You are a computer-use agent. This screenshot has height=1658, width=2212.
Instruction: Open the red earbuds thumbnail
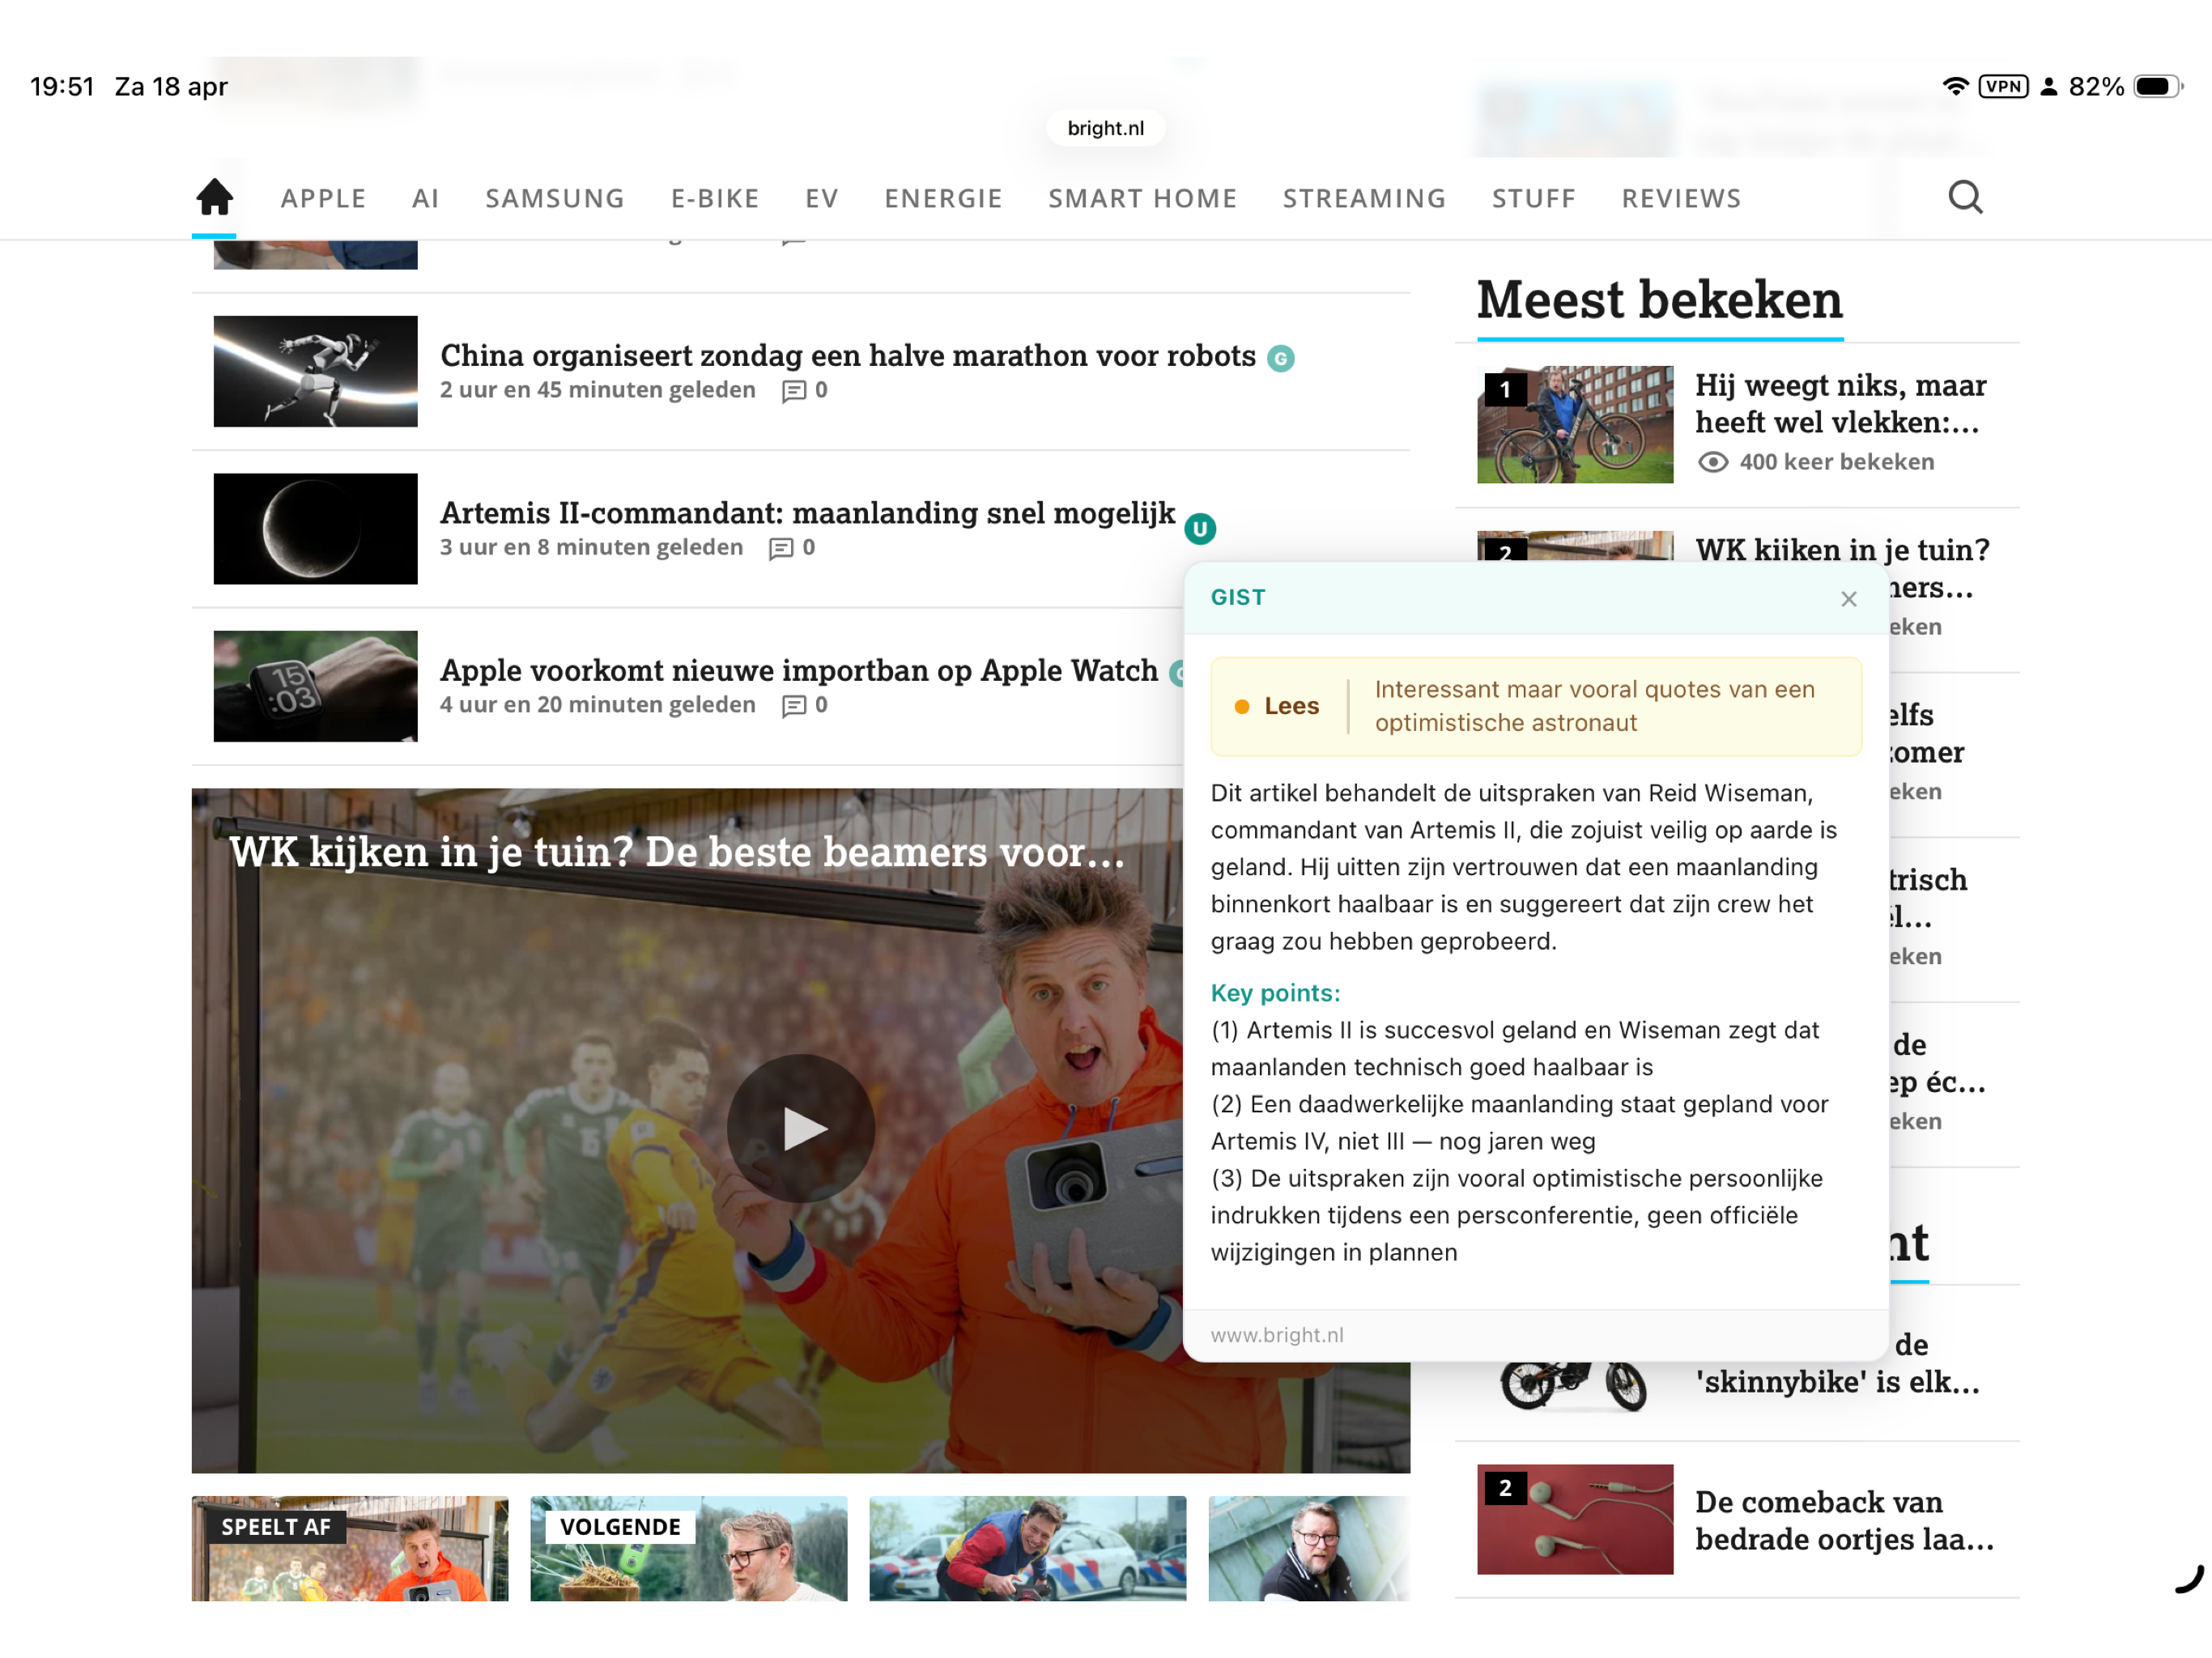[x=1575, y=1519]
